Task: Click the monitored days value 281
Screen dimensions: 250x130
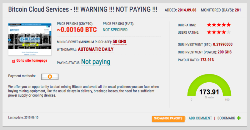Action: [238, 10]
